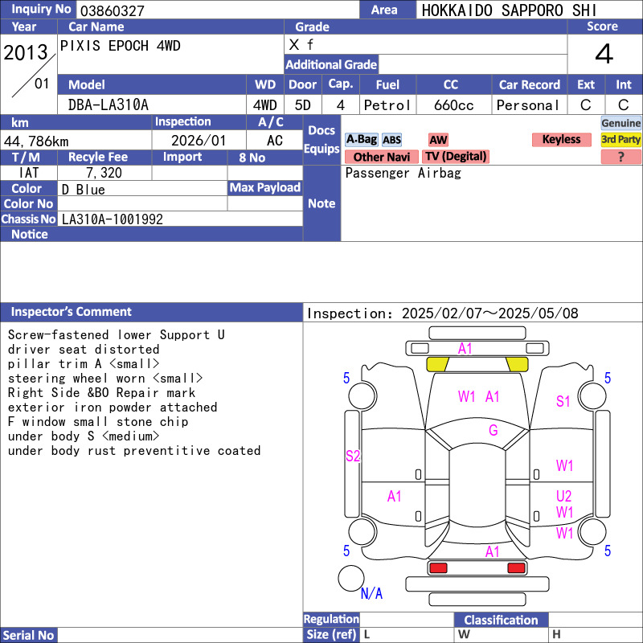The width and height of the screenshot is (643, 643).
Task: Open the Inspector's Comment section header
Action: tap(72, 312)
